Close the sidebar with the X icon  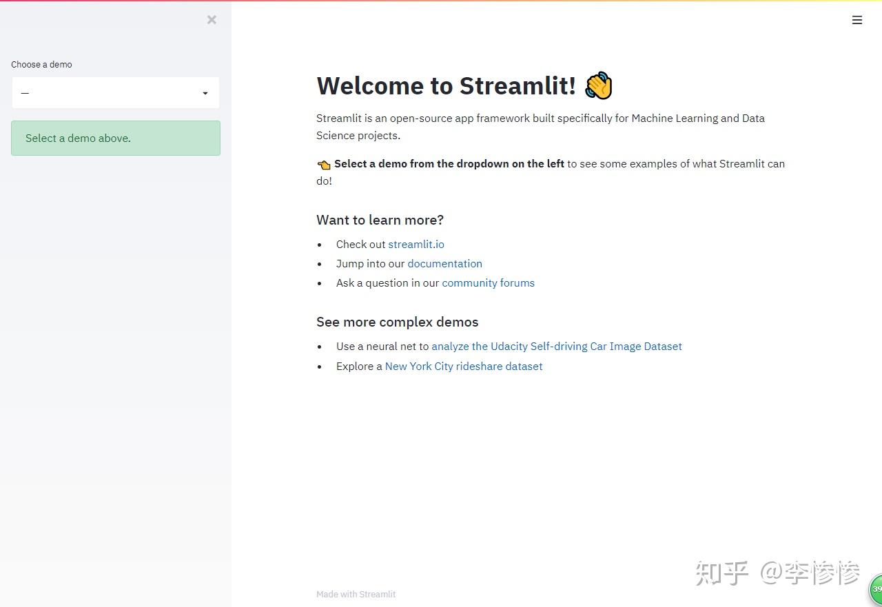coord(212,19)
